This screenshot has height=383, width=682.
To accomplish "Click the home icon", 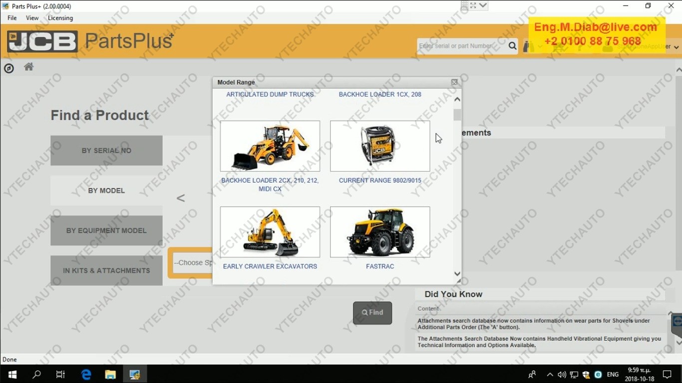I will coord(28,67).
